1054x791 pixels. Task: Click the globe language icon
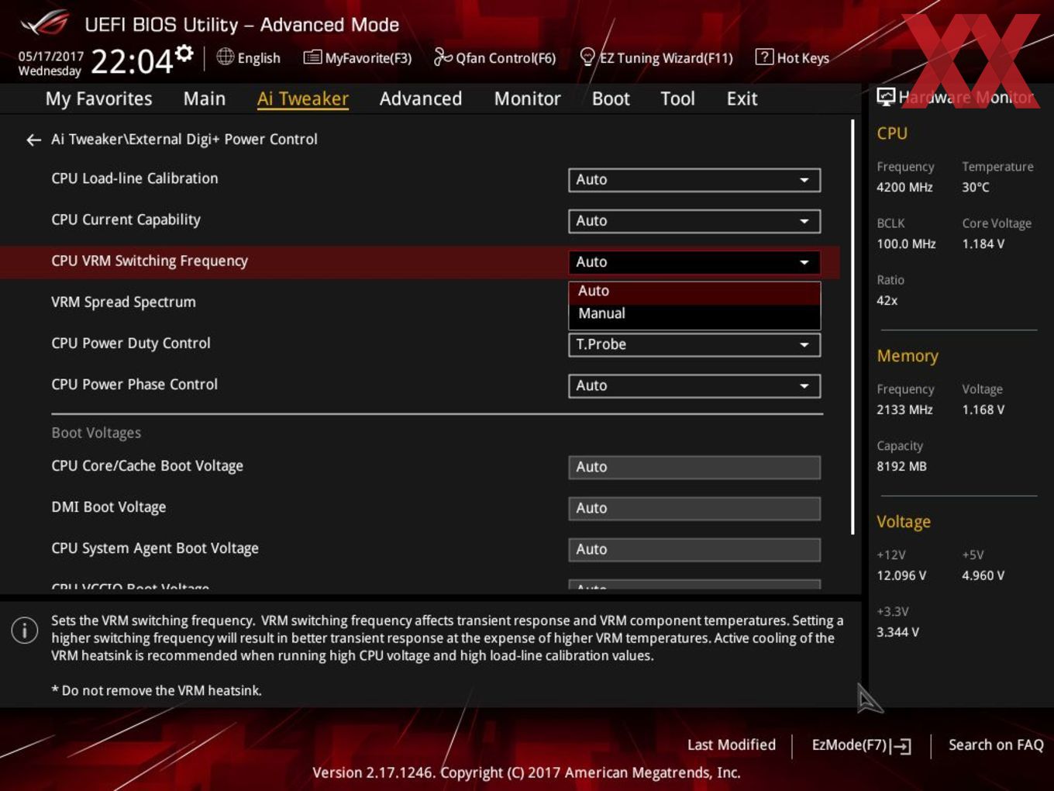click(x=225, y=57)
